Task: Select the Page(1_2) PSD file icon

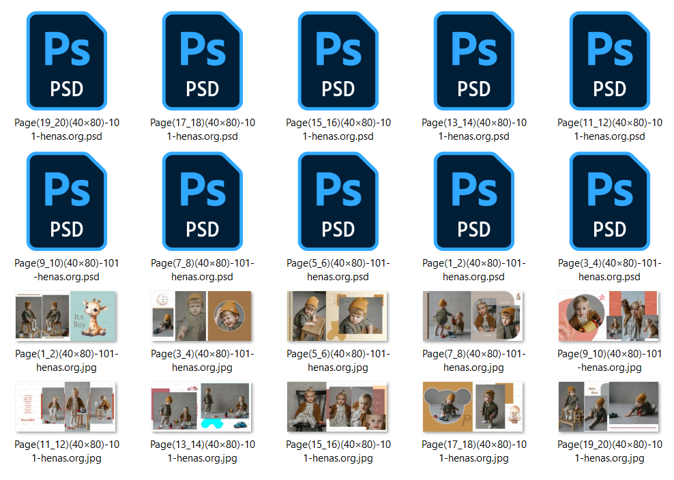Action: [474, 201]
